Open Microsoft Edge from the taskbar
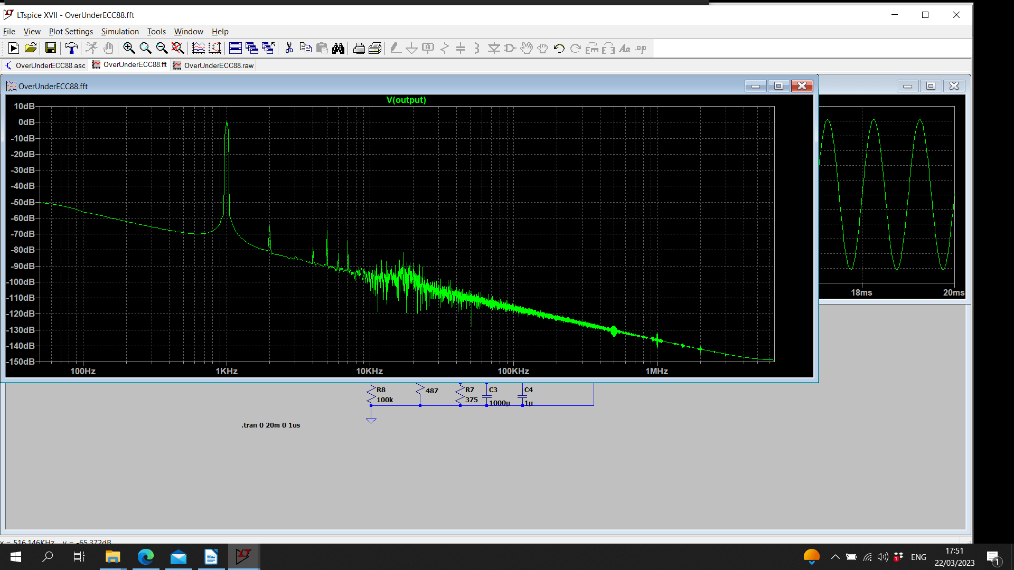 [x=145, y=557]
